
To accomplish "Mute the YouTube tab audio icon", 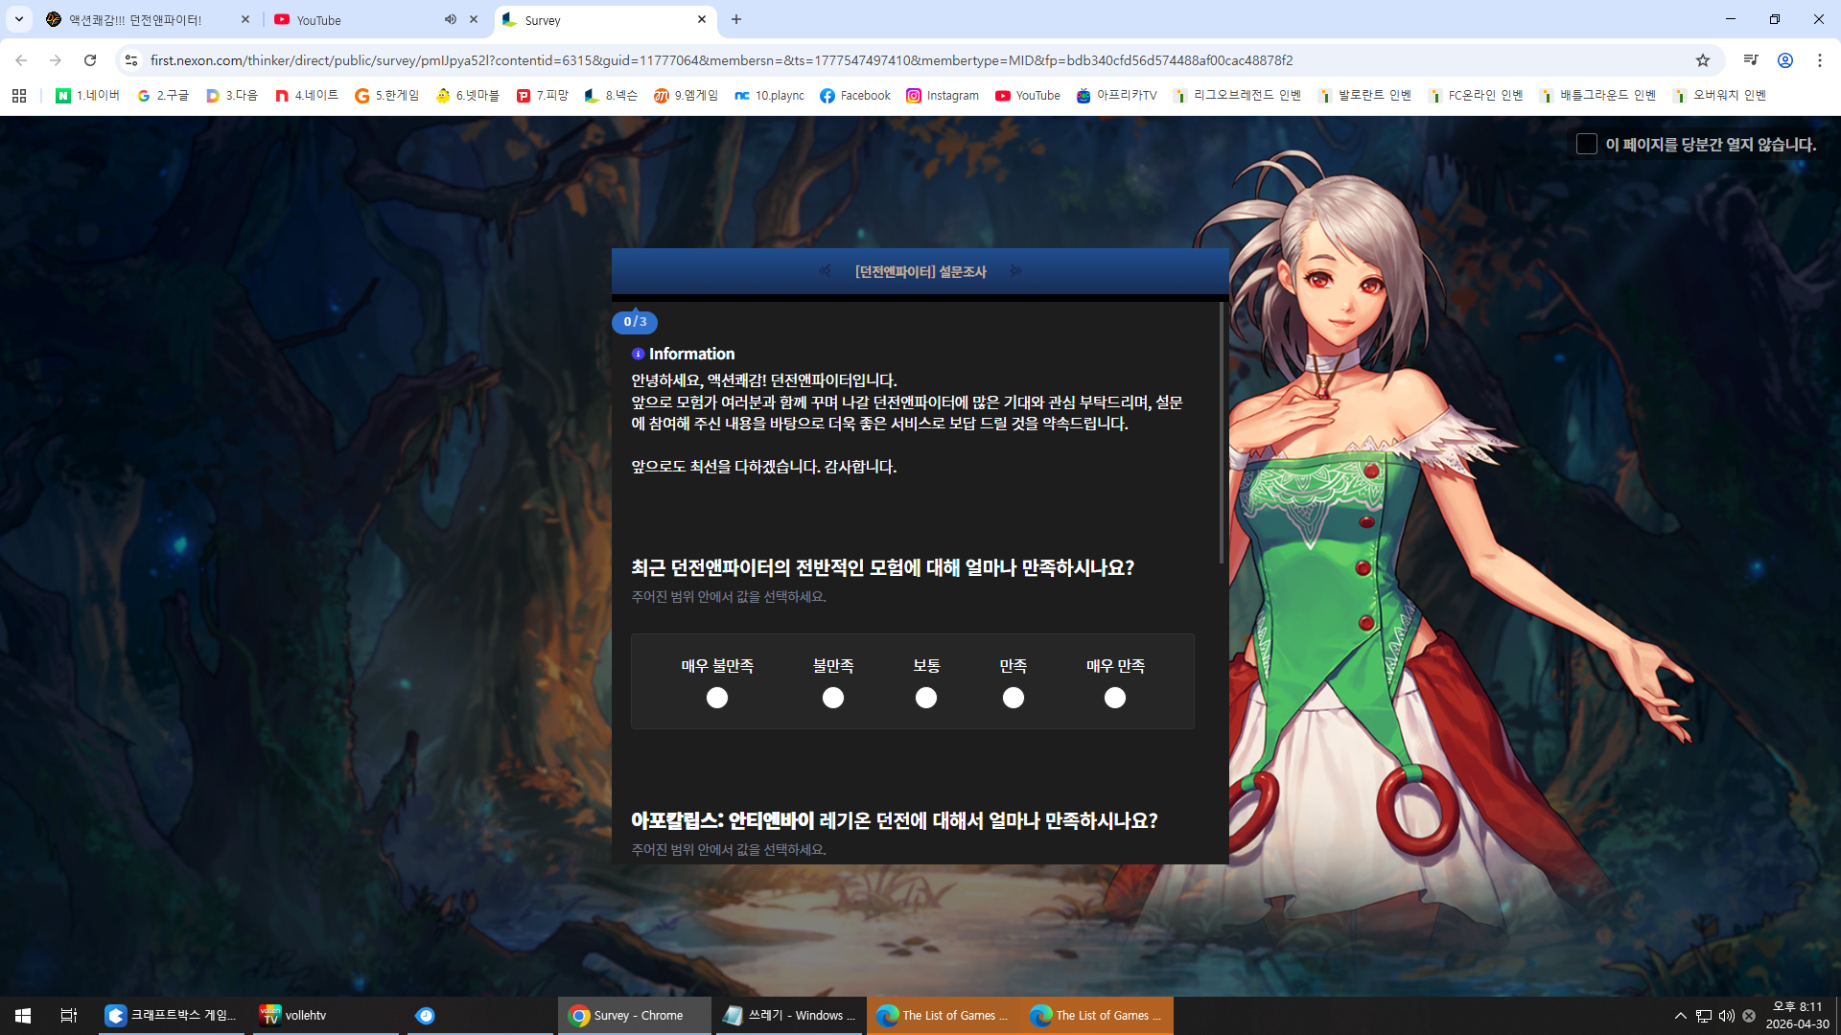I will pyautogui.click(x=450, y=19).
